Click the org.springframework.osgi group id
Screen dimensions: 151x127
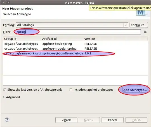23,54
